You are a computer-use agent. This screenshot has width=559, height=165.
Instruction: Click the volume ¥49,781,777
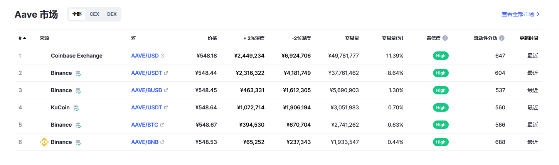click(343, 56)
